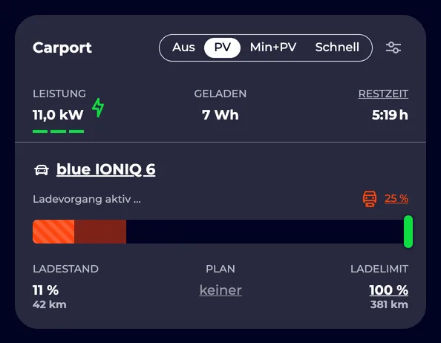
Task: Click the 11,0 kW Leistung value
Action: [58, 115]
